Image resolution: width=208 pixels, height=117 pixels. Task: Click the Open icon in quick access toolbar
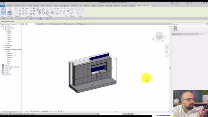click(2, 19)
